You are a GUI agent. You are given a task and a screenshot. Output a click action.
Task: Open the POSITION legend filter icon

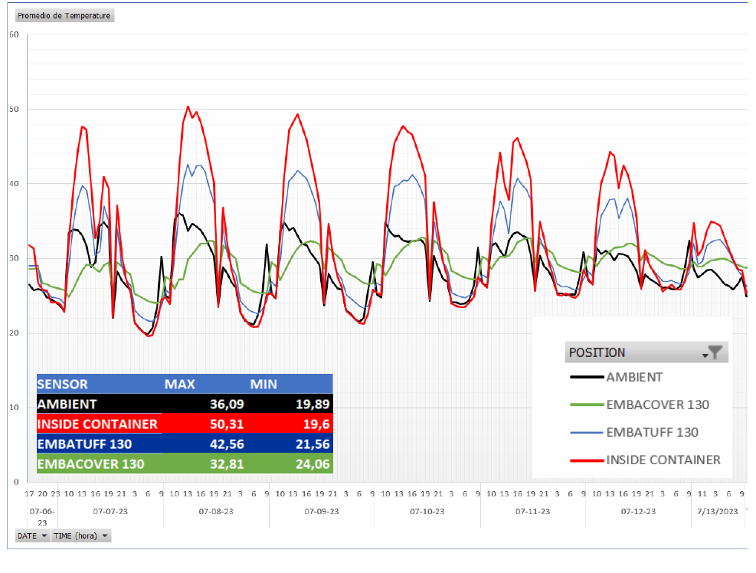pos(712,353)
